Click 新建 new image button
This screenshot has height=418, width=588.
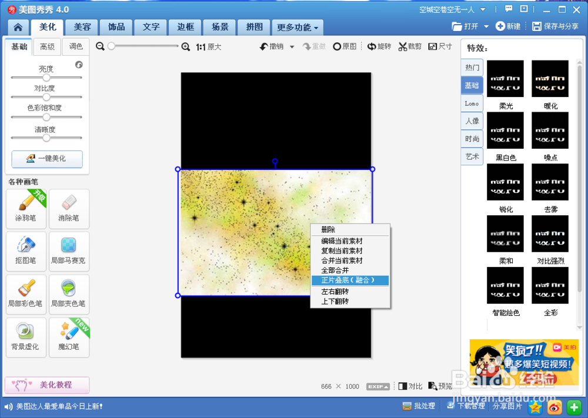click(x=508, y=26)
